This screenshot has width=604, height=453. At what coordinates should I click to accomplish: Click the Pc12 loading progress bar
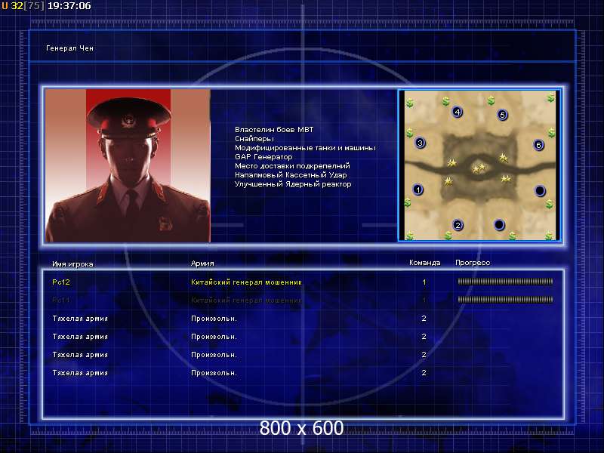[x=505, y=282]
